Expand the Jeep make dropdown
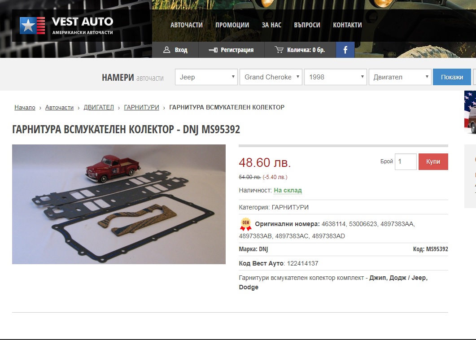The height and width of the screenshot is (340, 476). pos(206,77)
